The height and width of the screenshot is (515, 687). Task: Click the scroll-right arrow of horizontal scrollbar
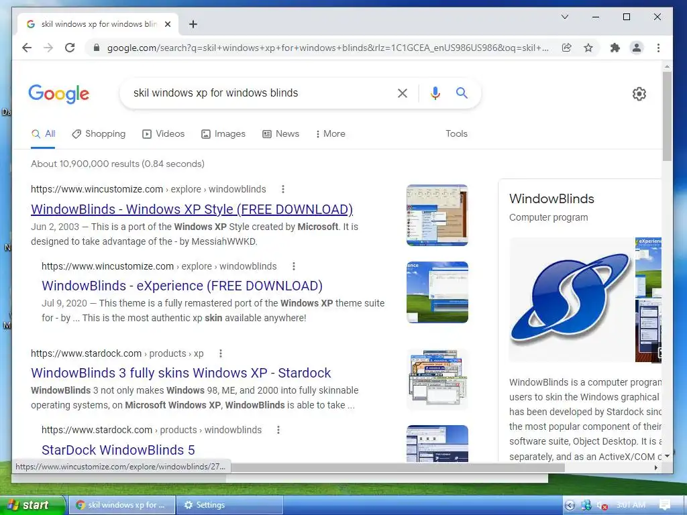coord(655,467)
